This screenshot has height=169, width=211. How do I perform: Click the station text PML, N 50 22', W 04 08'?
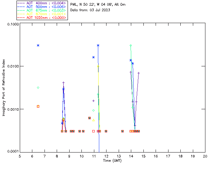pos(92,5)
